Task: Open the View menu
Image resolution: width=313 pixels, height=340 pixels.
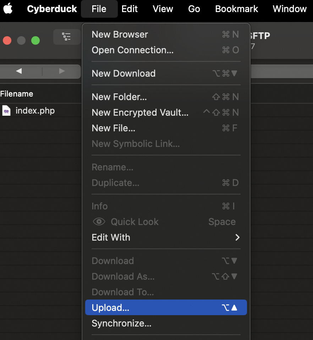Action: (163, 9)
